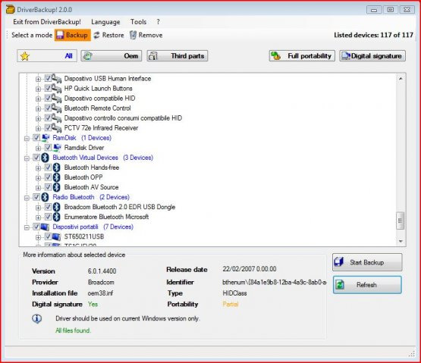
Task: Uncheck the Bluetooth OPP checkbox
Action: point(48,177)
